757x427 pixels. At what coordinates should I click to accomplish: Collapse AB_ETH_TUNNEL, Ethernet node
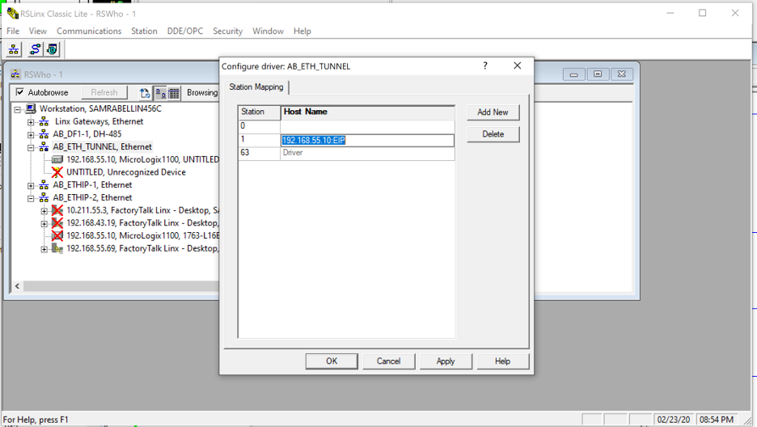click(31, 148)
